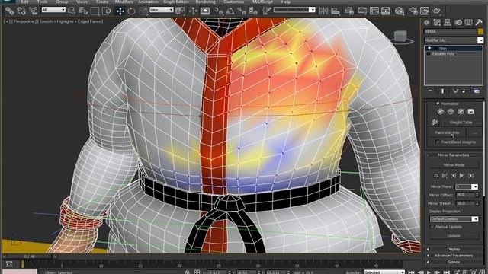Open the Render Setup icon
This screenshot has width=488, height=274.
tap(413, 11)
